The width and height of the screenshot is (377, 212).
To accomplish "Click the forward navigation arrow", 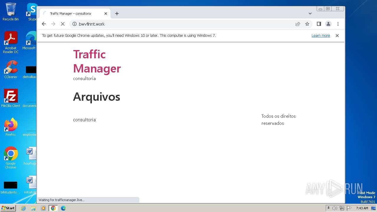I will coord(53,24).
